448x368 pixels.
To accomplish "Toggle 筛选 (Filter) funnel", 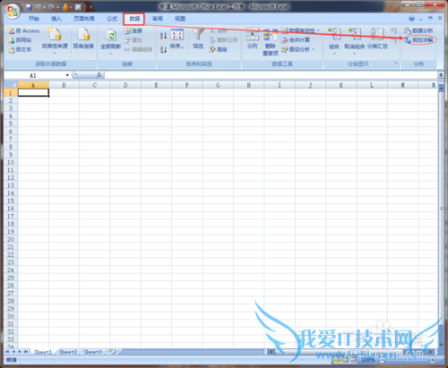I will pyautogui.click(x=198, y=39).
